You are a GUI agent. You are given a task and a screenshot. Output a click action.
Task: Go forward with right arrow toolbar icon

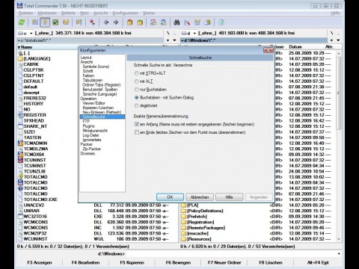(116, 22)
